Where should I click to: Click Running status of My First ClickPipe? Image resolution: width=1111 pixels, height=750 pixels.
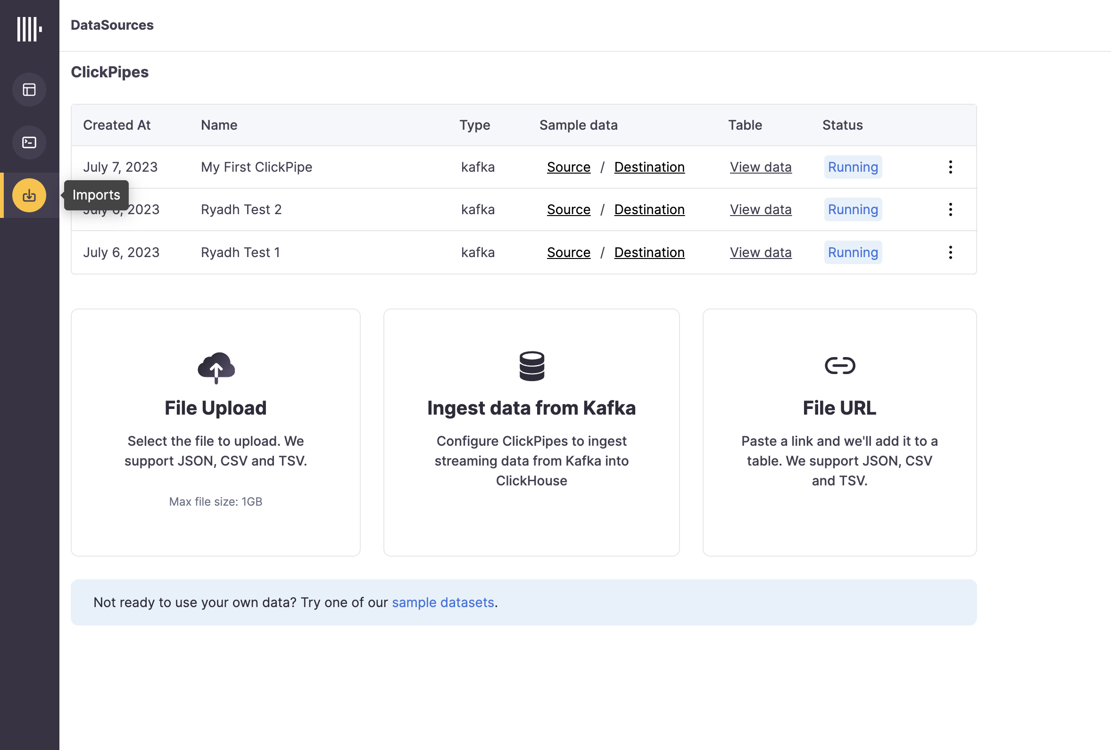[x=853, y=167]
